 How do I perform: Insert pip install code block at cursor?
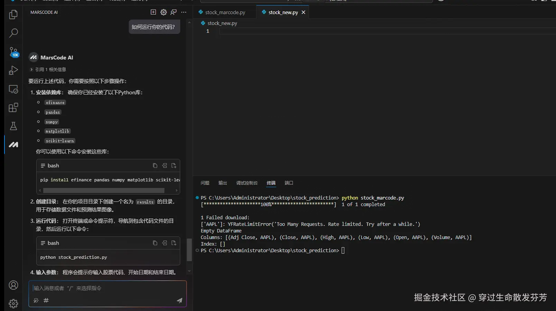coord(164,166)
